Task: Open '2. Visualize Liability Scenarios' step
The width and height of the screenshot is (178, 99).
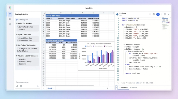Action: pos(24,63)
